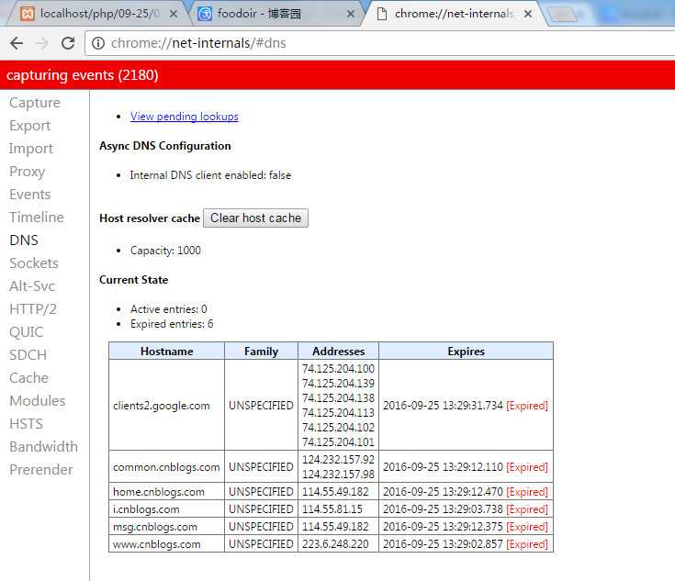Open the QUIC section in sidebar
The height and width of the screenshot is (581, 675).
[27, 332]
